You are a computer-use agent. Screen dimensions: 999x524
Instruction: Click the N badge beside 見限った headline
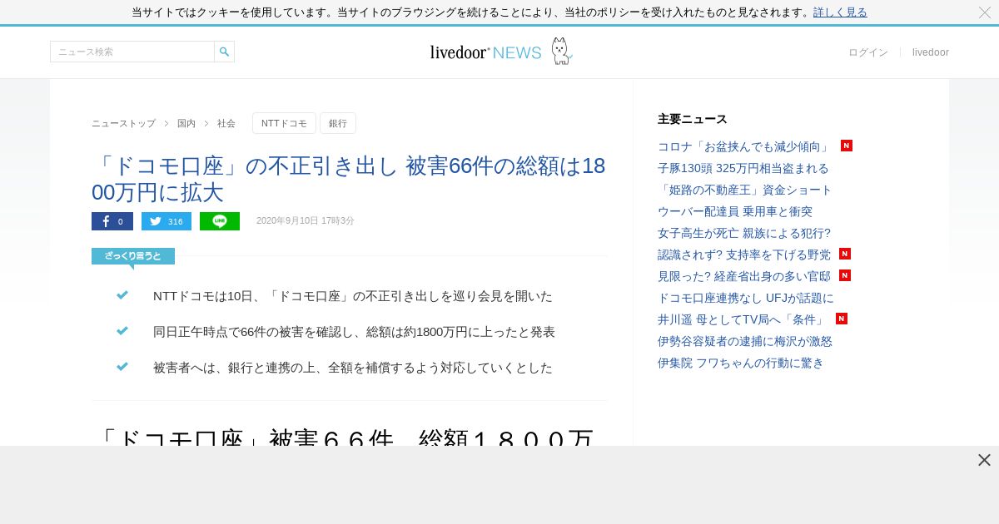click(x=845, y=275)
